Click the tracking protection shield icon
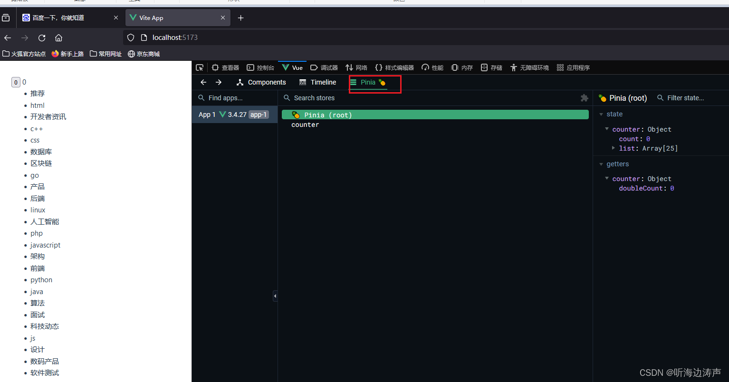The height and width of the screenshot is (382, 729). point(131,38)
